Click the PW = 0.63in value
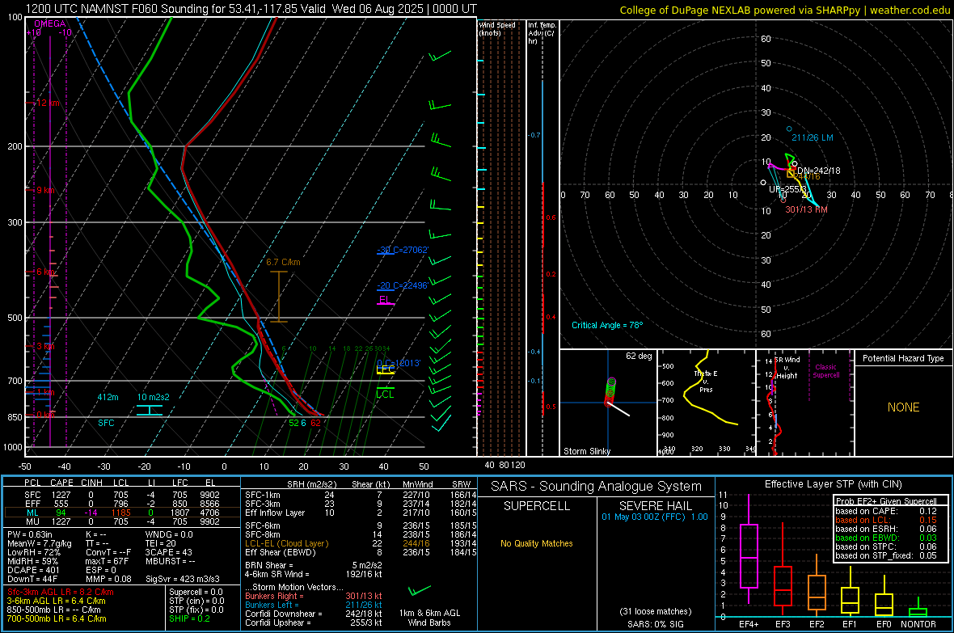The height and width of the screenshot is (633, 954). click(30, 534)
